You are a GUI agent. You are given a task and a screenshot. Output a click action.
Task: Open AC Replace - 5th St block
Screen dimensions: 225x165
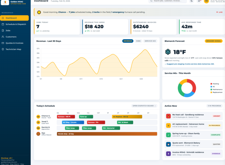pyautogui.click(x=127, y=117)
